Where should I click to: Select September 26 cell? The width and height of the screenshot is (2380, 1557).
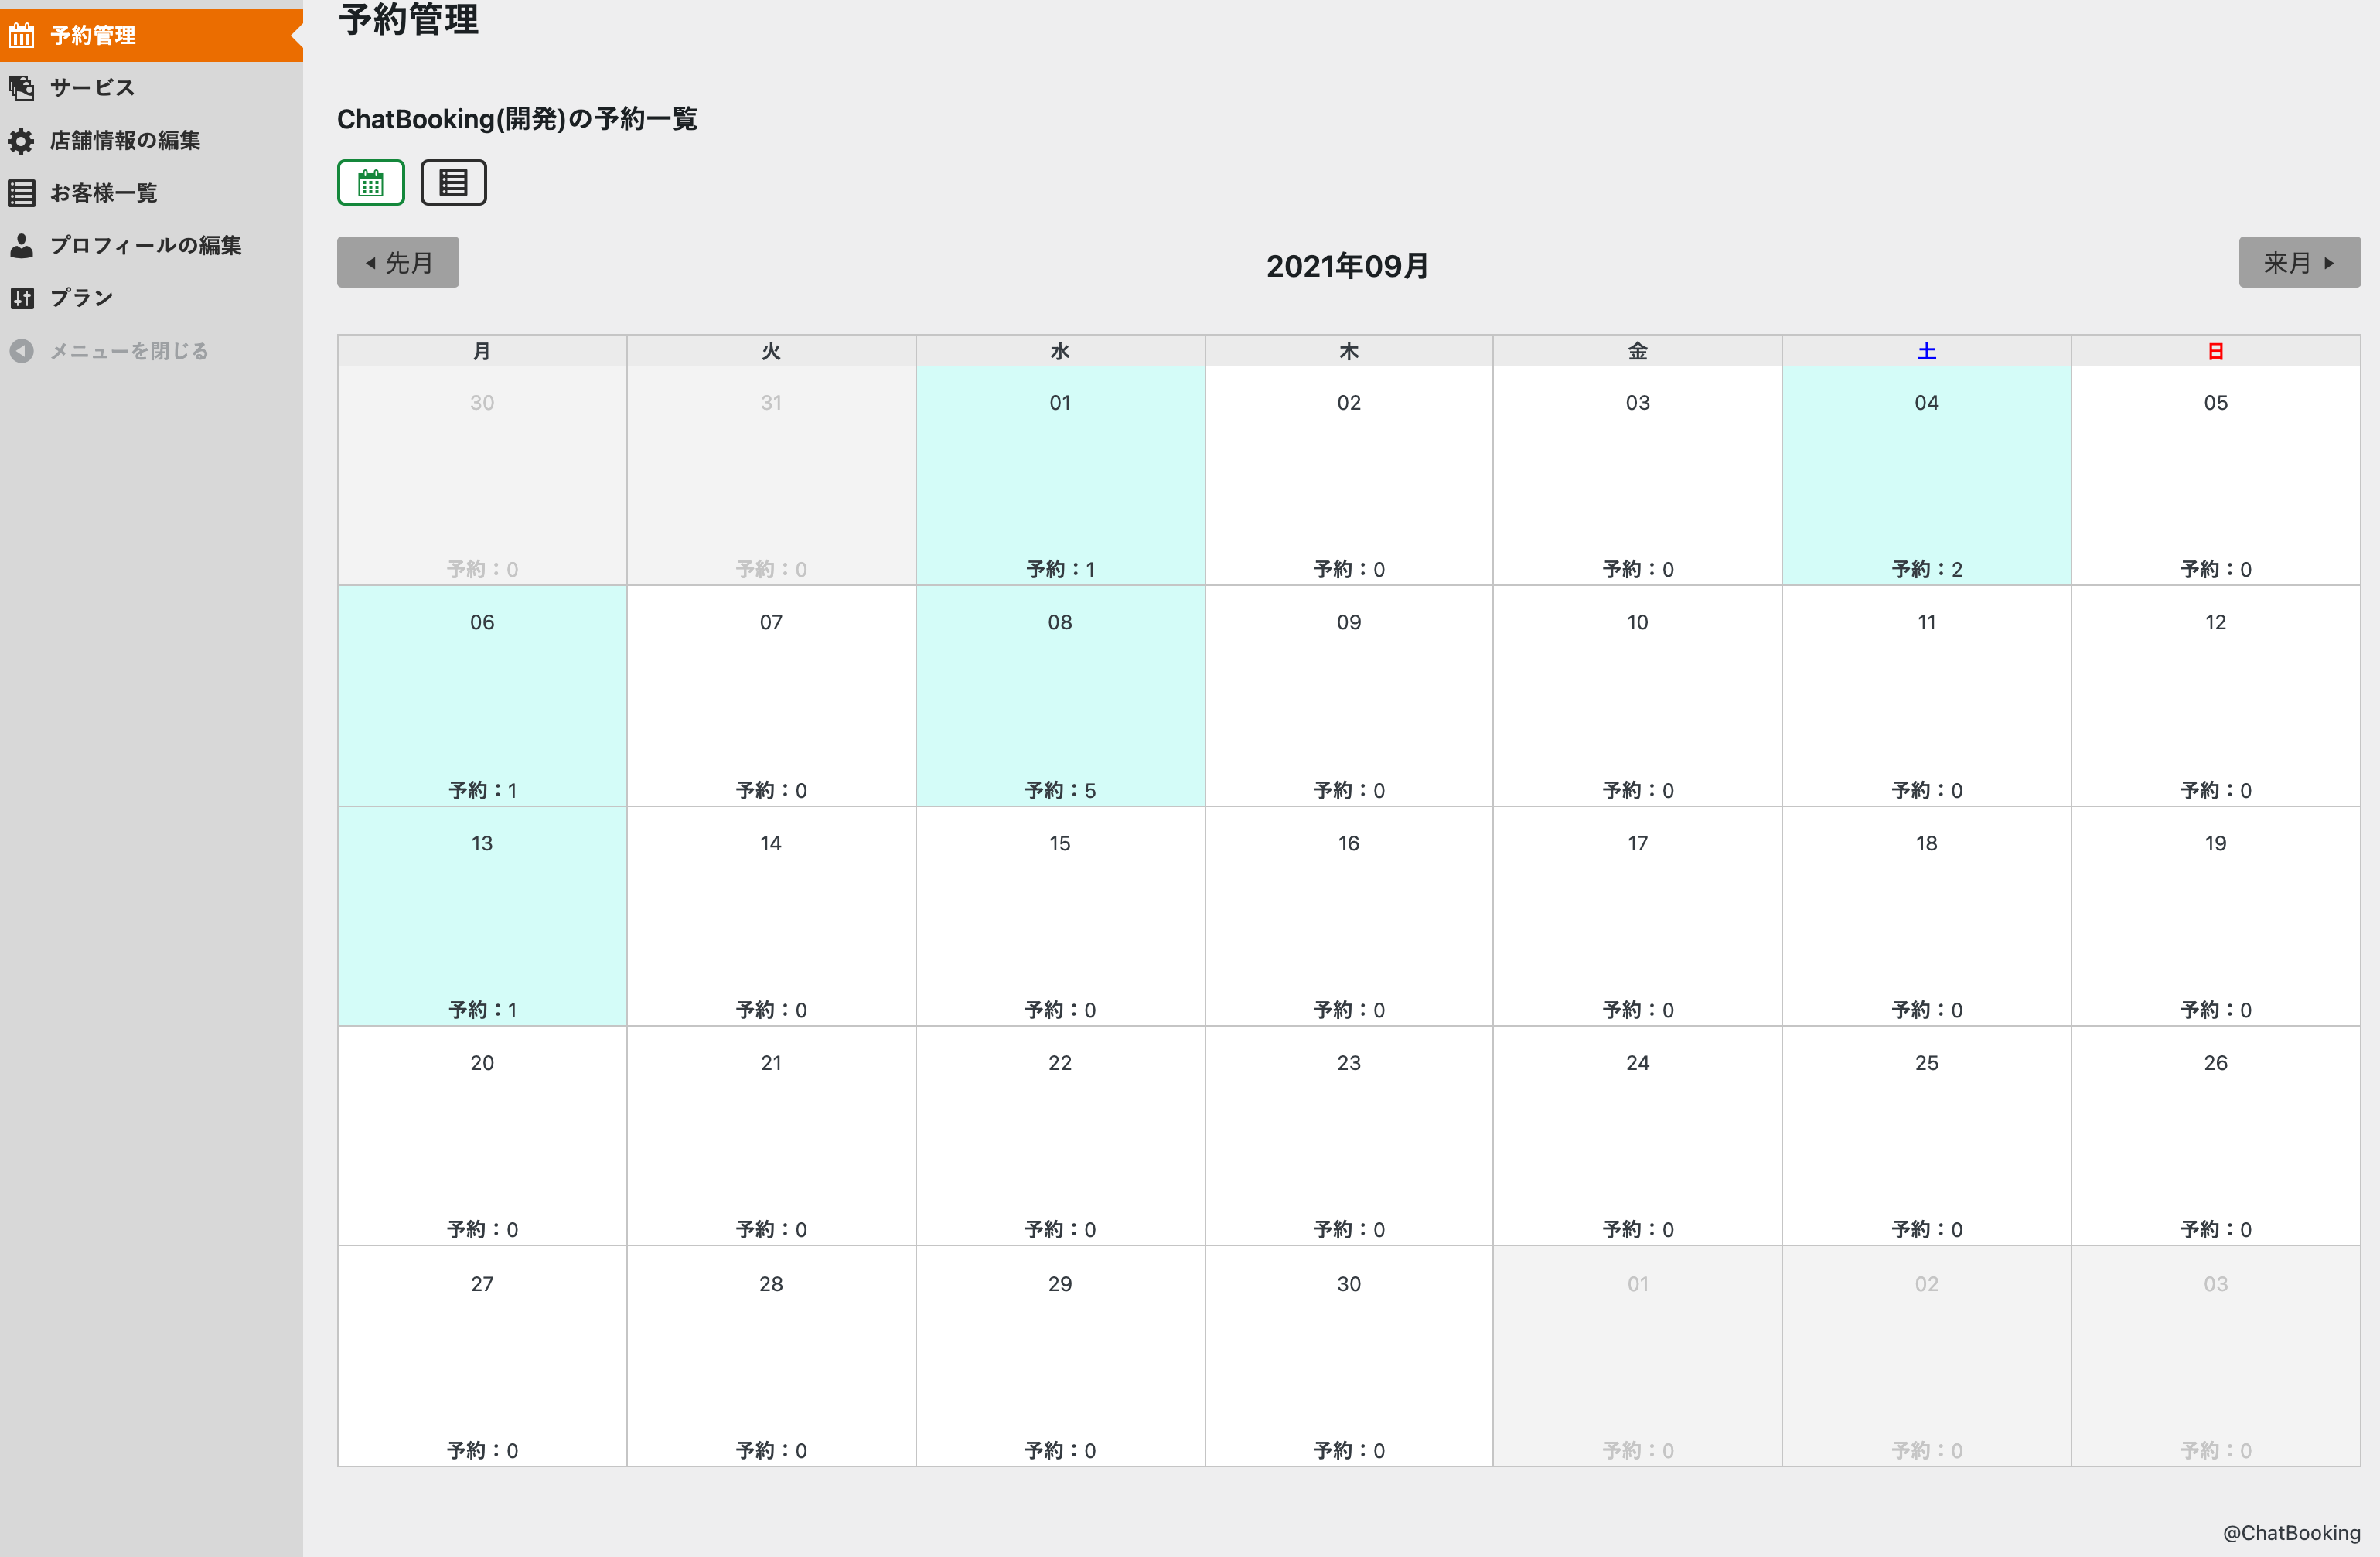pyautogui.click(x=2215, y=1136)
